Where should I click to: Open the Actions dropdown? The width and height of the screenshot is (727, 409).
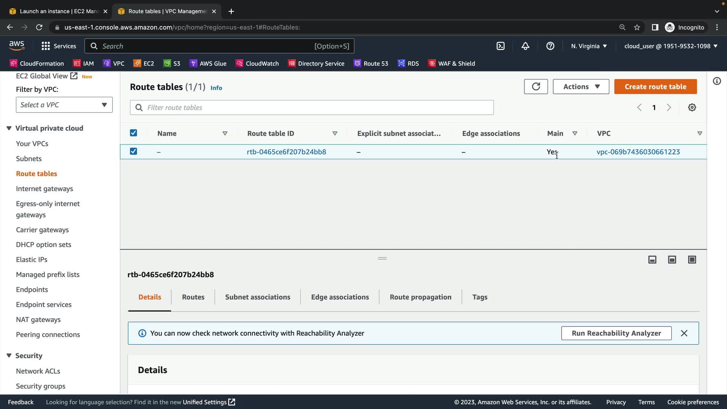click(581, 87)
